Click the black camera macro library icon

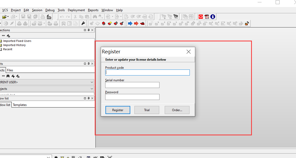(176, 17)
